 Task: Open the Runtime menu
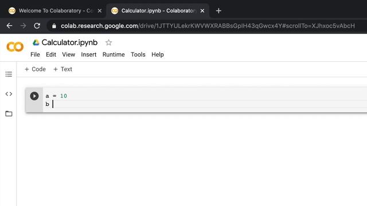tap(114, 54)
